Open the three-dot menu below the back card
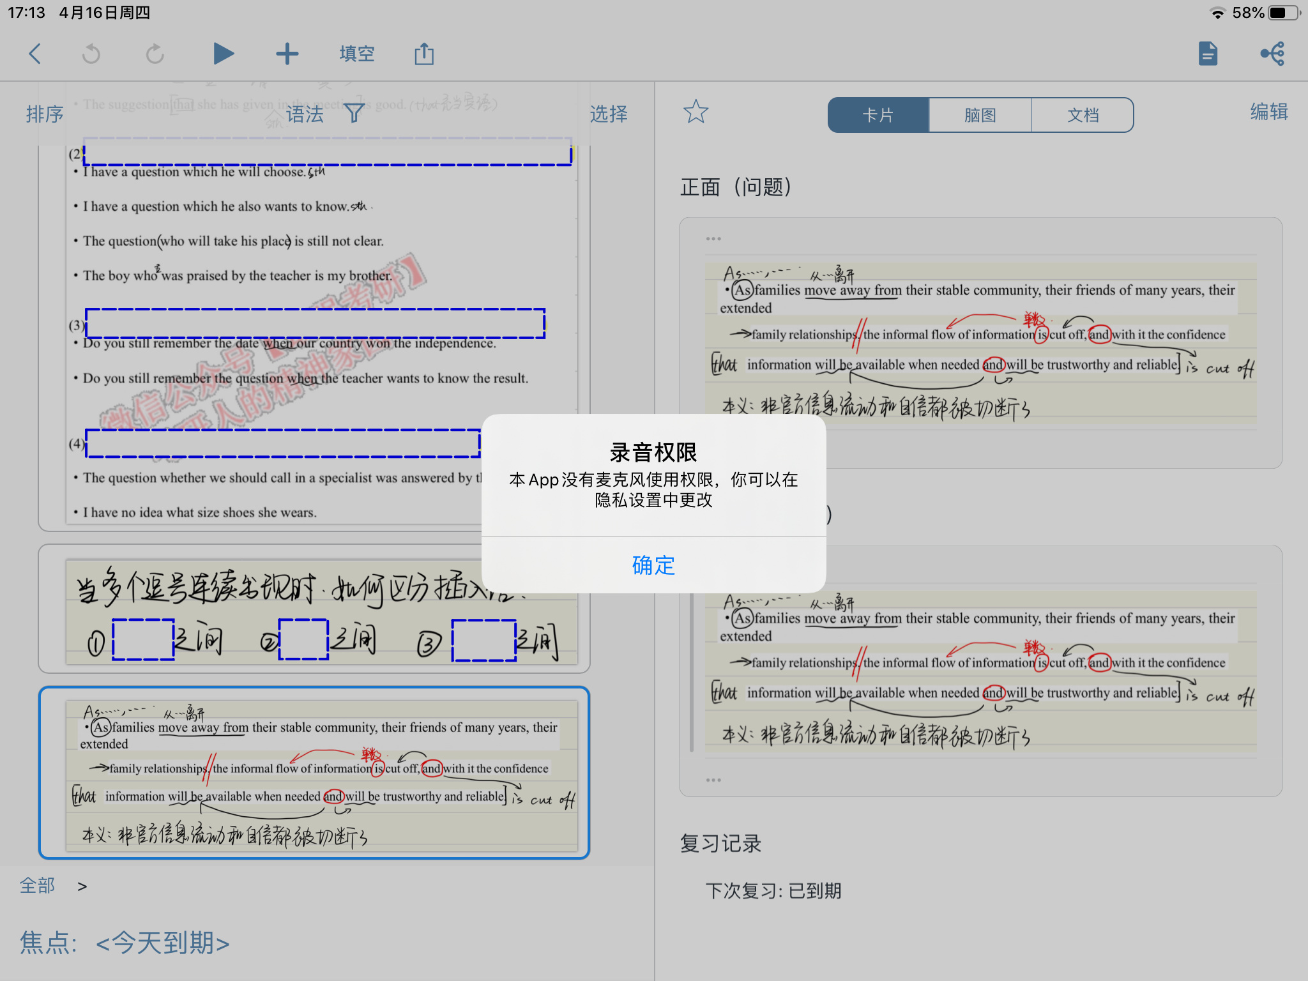 (x=713, y=780)
